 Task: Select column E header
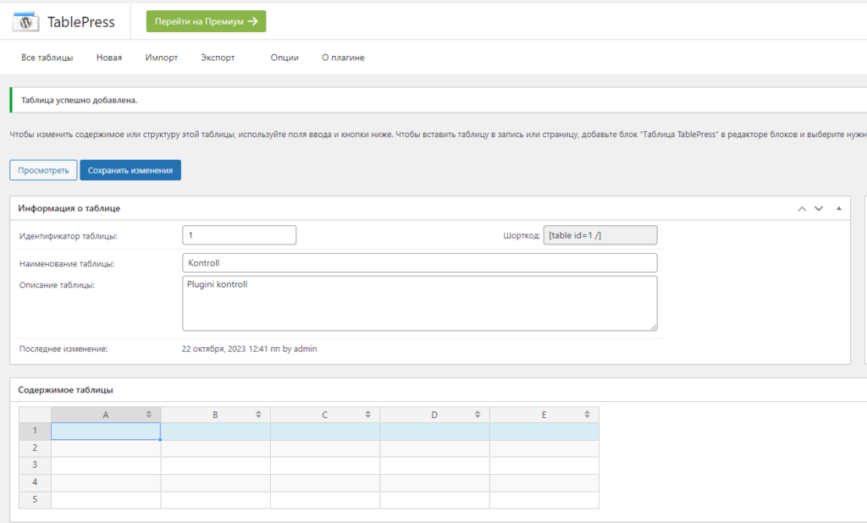pos(544,415)
